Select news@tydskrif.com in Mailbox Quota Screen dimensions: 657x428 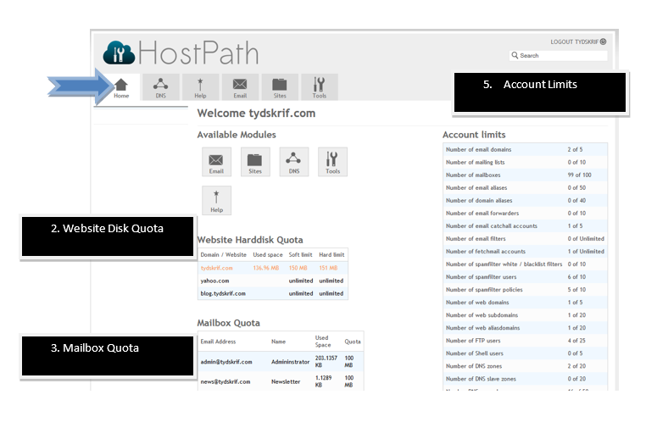(225, 381)
